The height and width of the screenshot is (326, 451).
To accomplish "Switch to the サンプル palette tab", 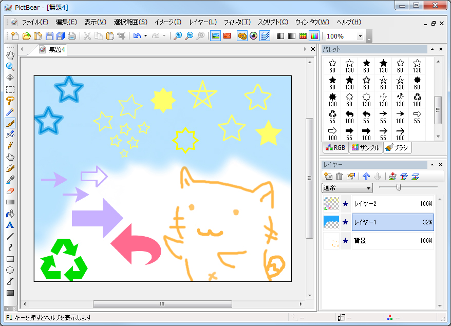I will [366, 147].
